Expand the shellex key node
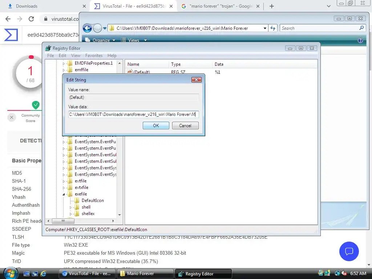 [x=70, y=214]
